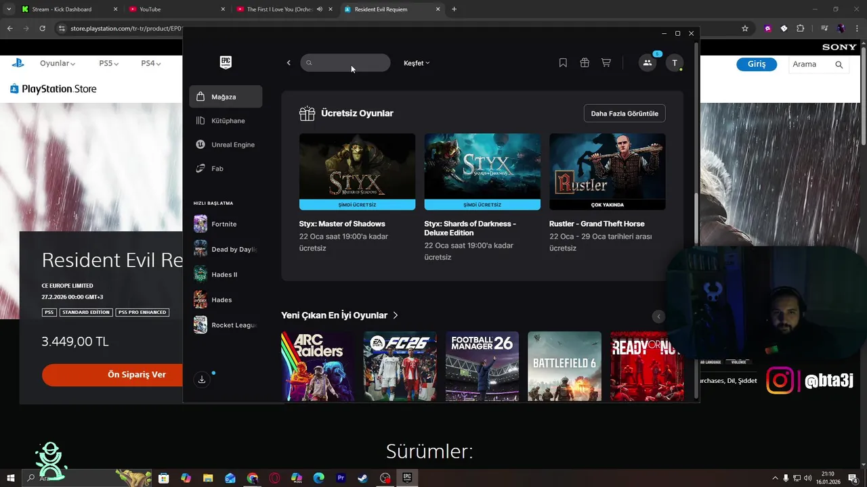Open the Epic shopping cart
Viewport: 867px width, 487px height.
[x=606, y=63]
